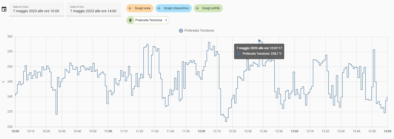Click the 12:00 label on the time axis
The image size is (394, 139).
(201, 131)
